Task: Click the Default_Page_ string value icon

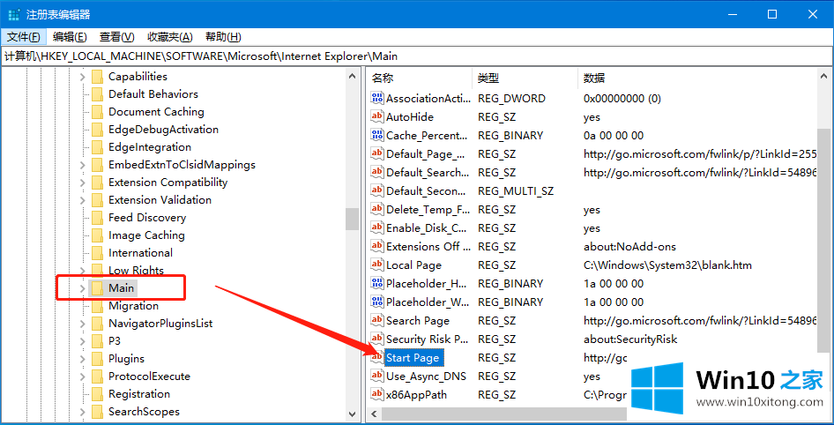Action: pos(377,153)
